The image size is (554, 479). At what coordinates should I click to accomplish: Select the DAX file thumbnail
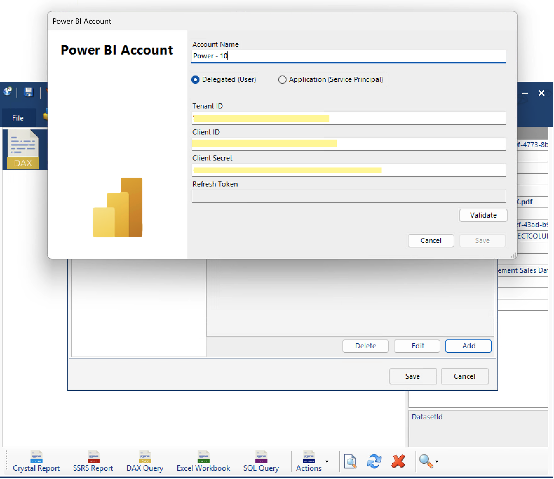click(23, 149)
